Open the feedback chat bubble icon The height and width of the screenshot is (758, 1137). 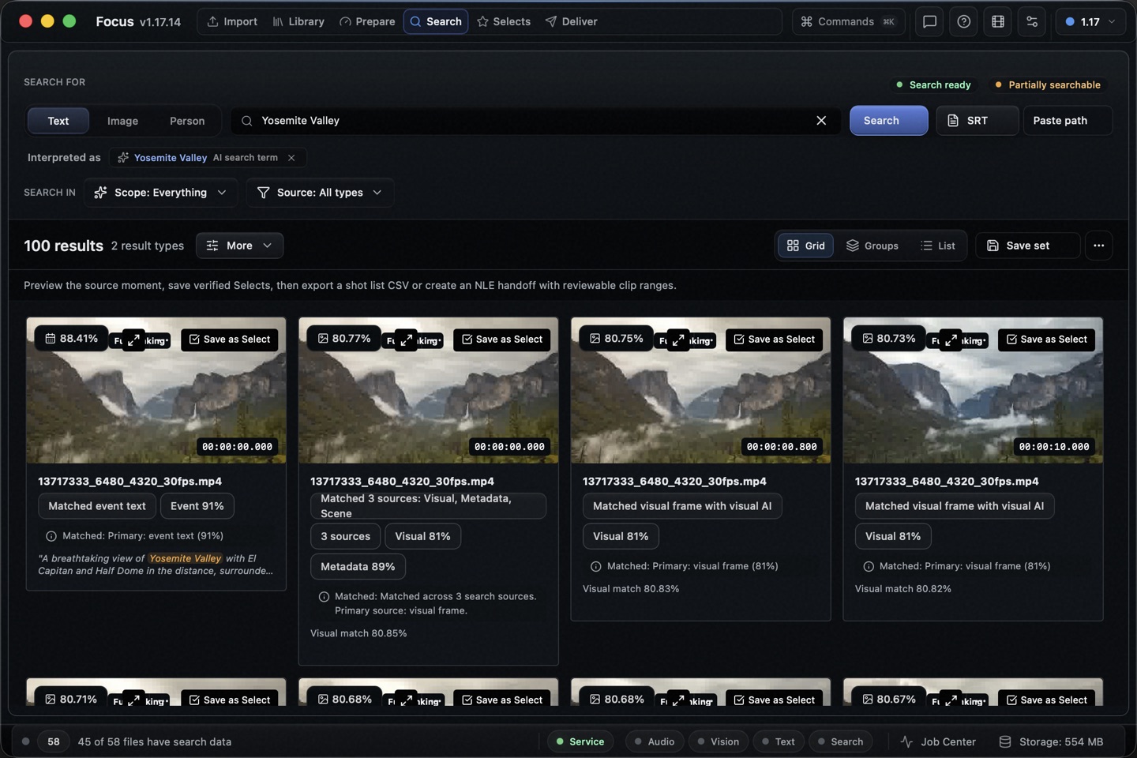pos(929,21)
